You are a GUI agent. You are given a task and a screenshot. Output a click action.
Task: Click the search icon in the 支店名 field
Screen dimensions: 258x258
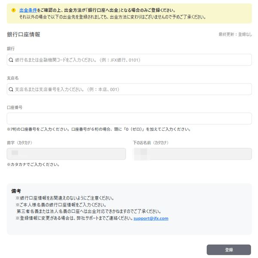pos(11,89)
